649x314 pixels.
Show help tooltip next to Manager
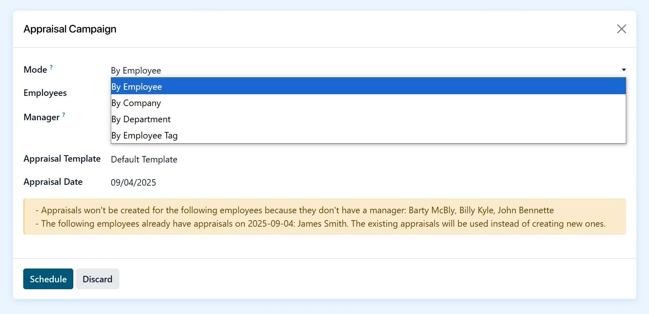(x=64, y=115)
